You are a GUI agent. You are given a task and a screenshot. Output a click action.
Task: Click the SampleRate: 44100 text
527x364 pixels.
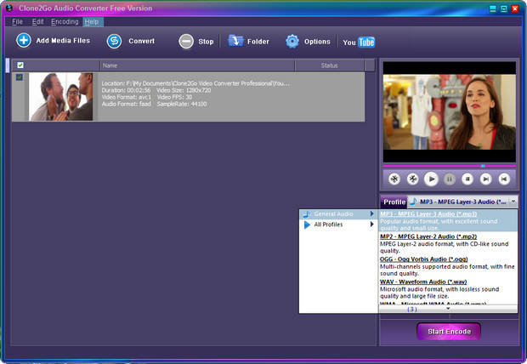(182, 104)
